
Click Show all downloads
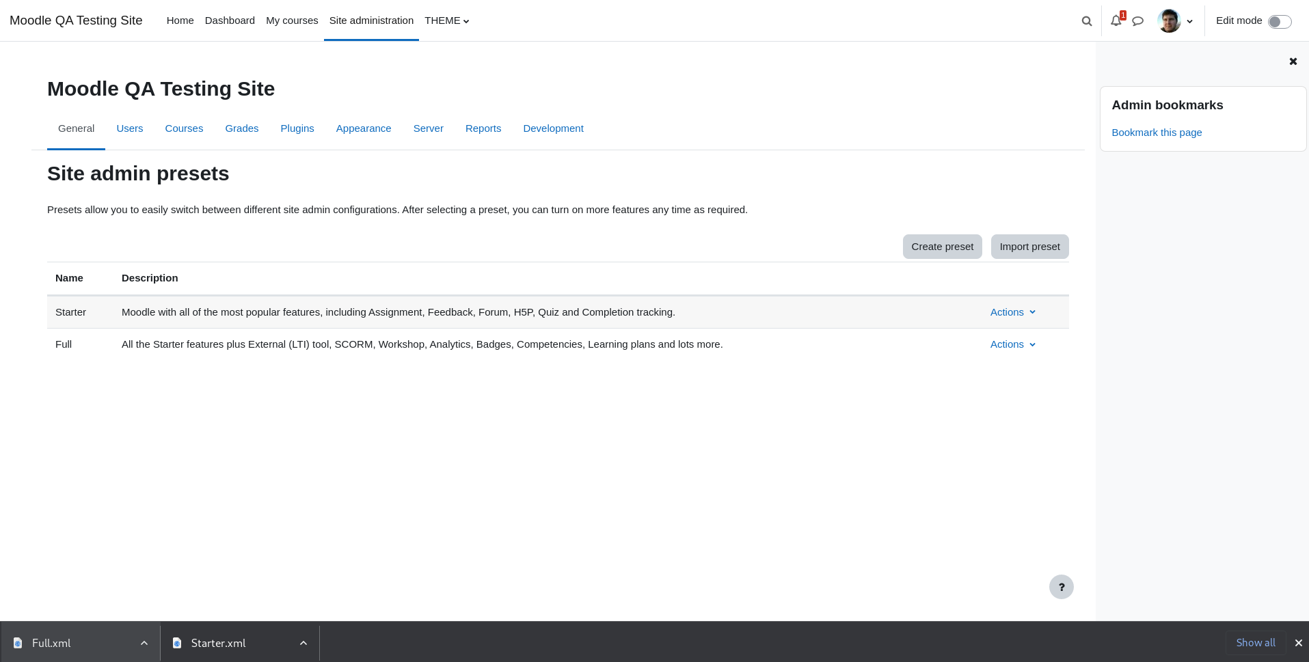[1256, 643]
